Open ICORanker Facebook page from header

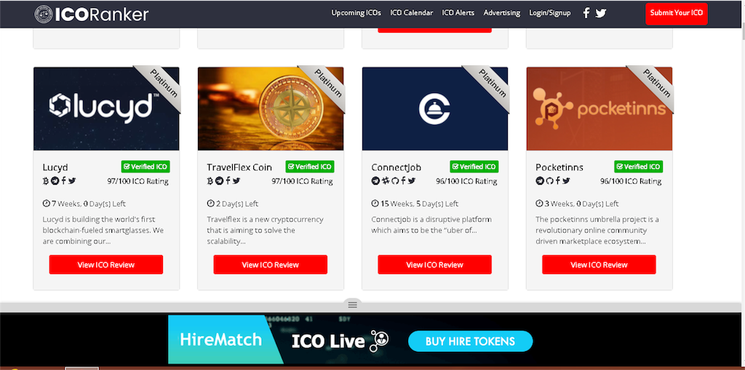coord(586,13)
